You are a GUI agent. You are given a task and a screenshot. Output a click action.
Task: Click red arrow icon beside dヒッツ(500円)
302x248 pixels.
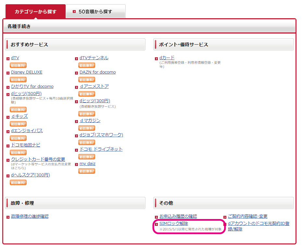pyautogui.click(x=8, y=94)
